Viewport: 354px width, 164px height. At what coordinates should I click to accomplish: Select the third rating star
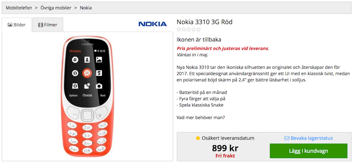click(189, 30)
